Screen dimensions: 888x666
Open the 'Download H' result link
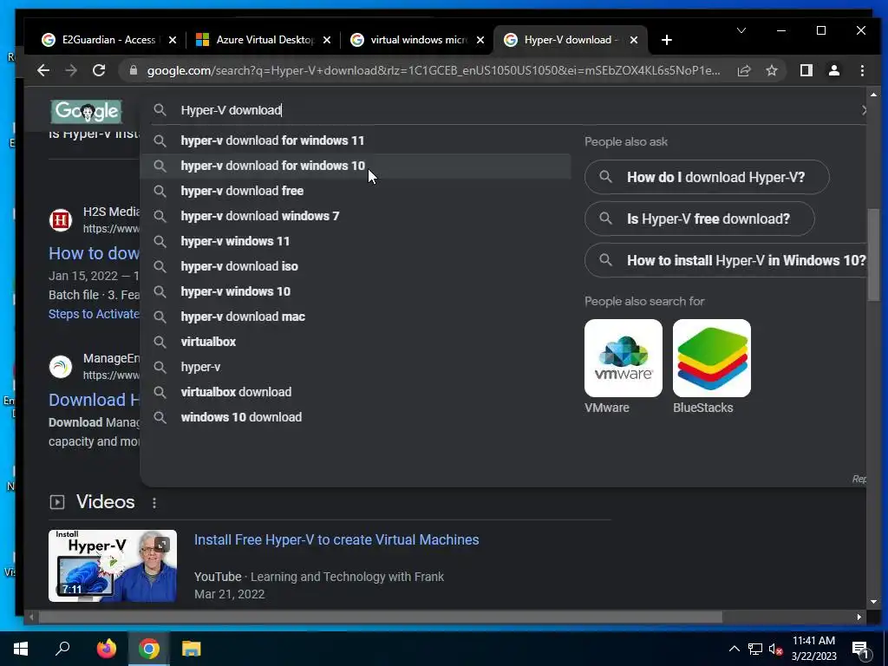pos(94,400)
